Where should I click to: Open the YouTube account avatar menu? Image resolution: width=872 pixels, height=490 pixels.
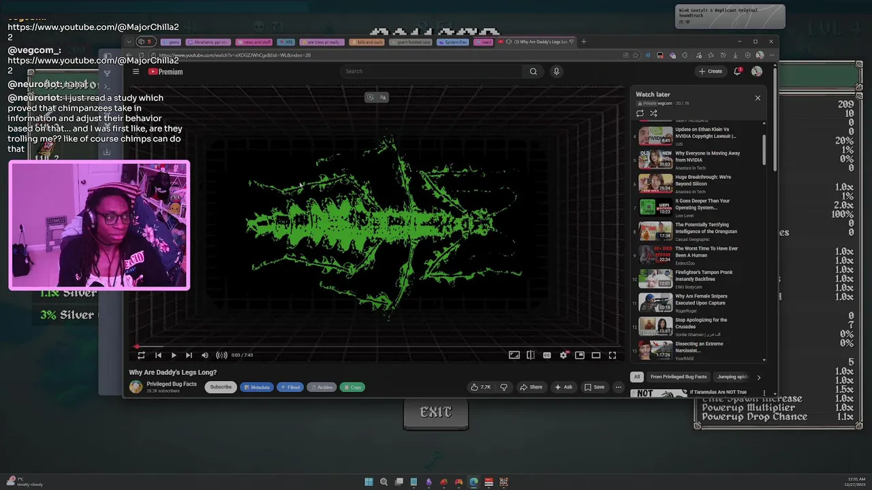[757, 71]
